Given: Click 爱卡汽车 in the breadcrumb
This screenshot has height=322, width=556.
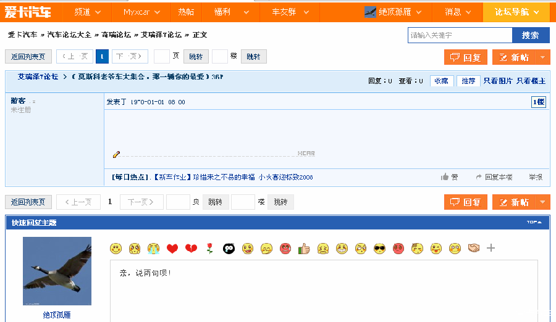Looking at the screenshot, I should coord(22,35).
